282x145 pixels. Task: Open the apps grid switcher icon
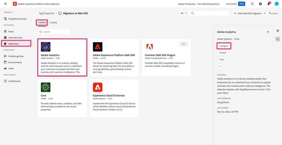click(252, 4)
